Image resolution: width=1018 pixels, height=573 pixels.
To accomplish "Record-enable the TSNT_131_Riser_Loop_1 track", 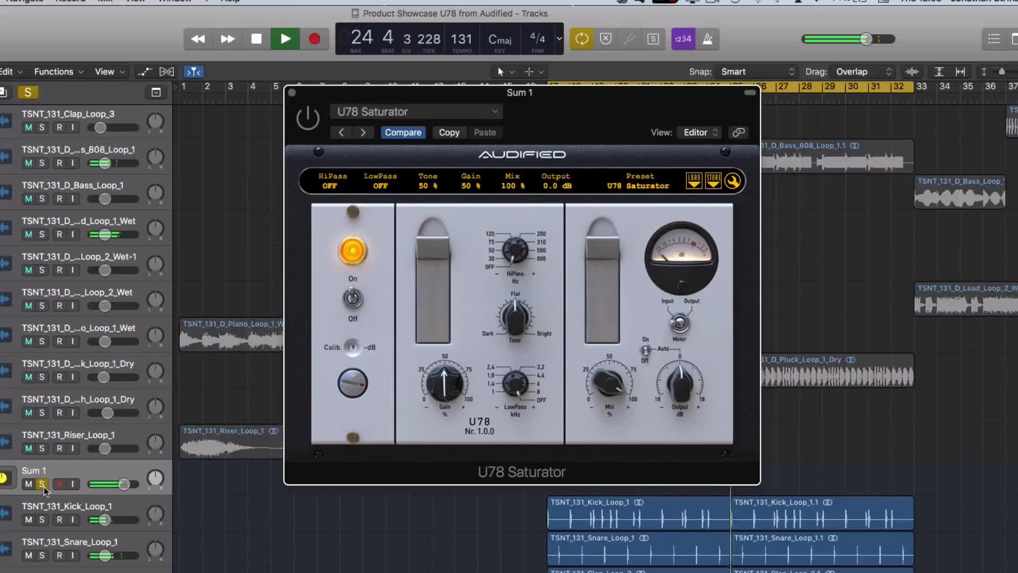I will 59,448.
